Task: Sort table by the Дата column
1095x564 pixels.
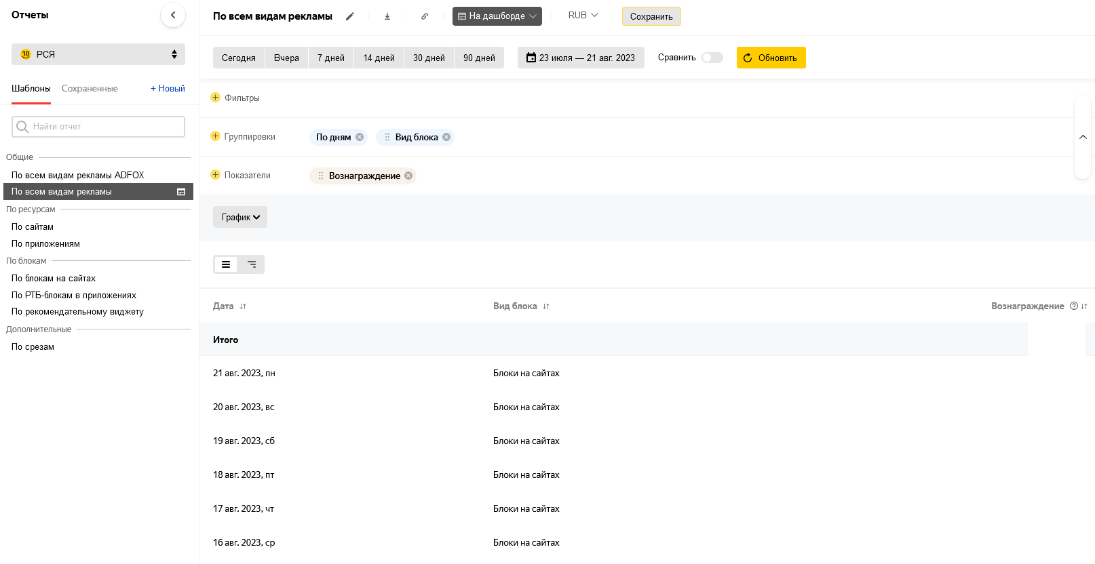Action: 242,306
